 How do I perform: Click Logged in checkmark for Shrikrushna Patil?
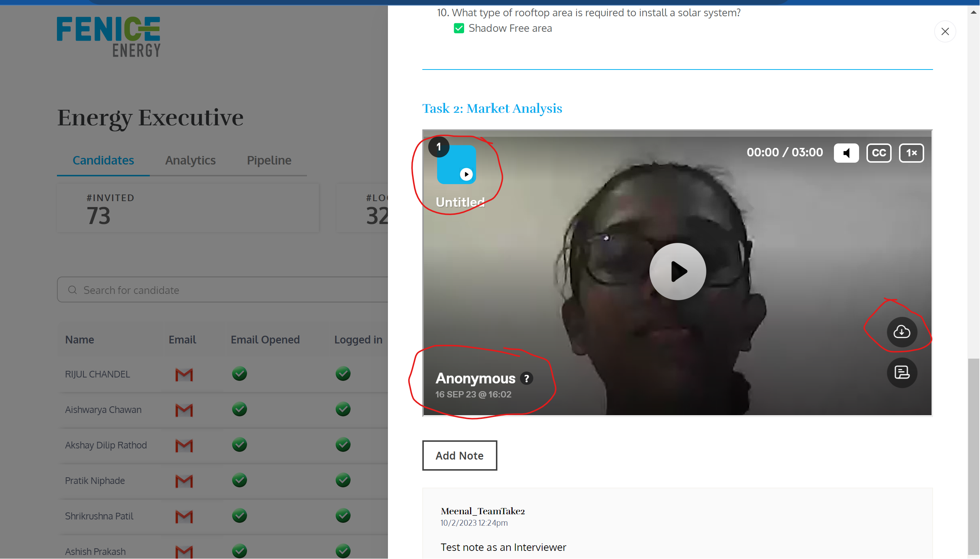pos(343,516)
